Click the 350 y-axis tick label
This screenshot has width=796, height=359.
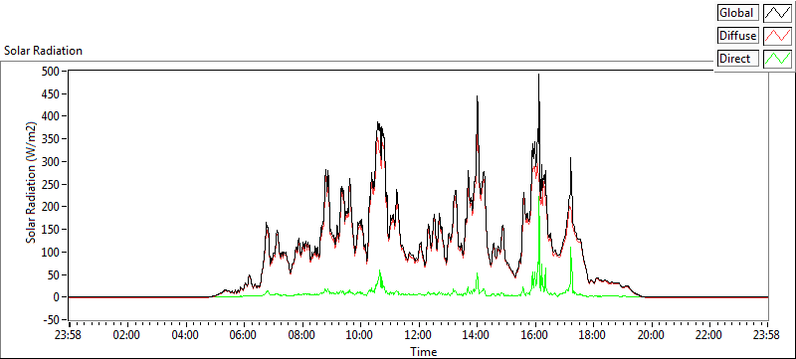tap(52, 139)
